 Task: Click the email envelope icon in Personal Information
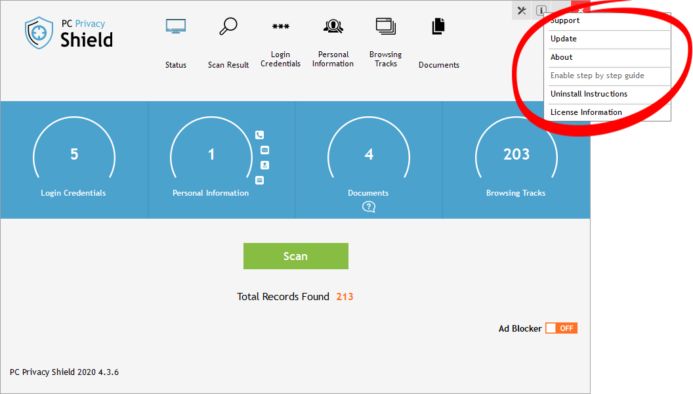pos(259,150)
